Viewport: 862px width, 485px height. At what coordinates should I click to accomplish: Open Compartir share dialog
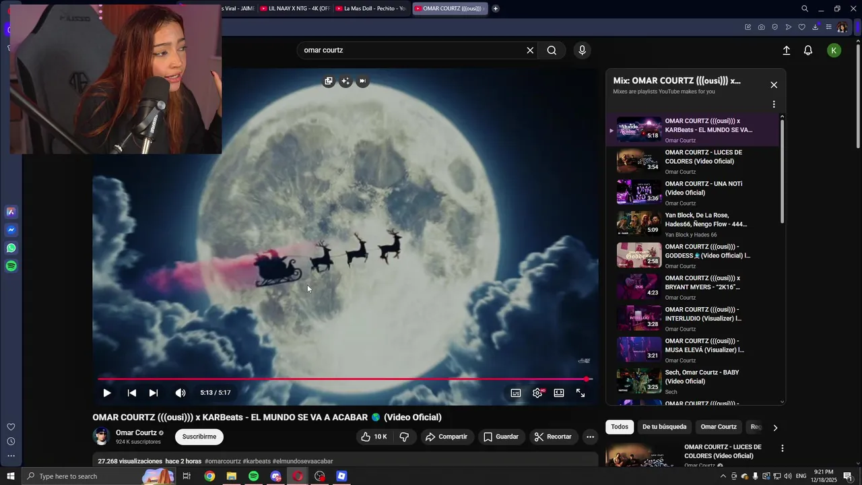(x=446, y=437)
